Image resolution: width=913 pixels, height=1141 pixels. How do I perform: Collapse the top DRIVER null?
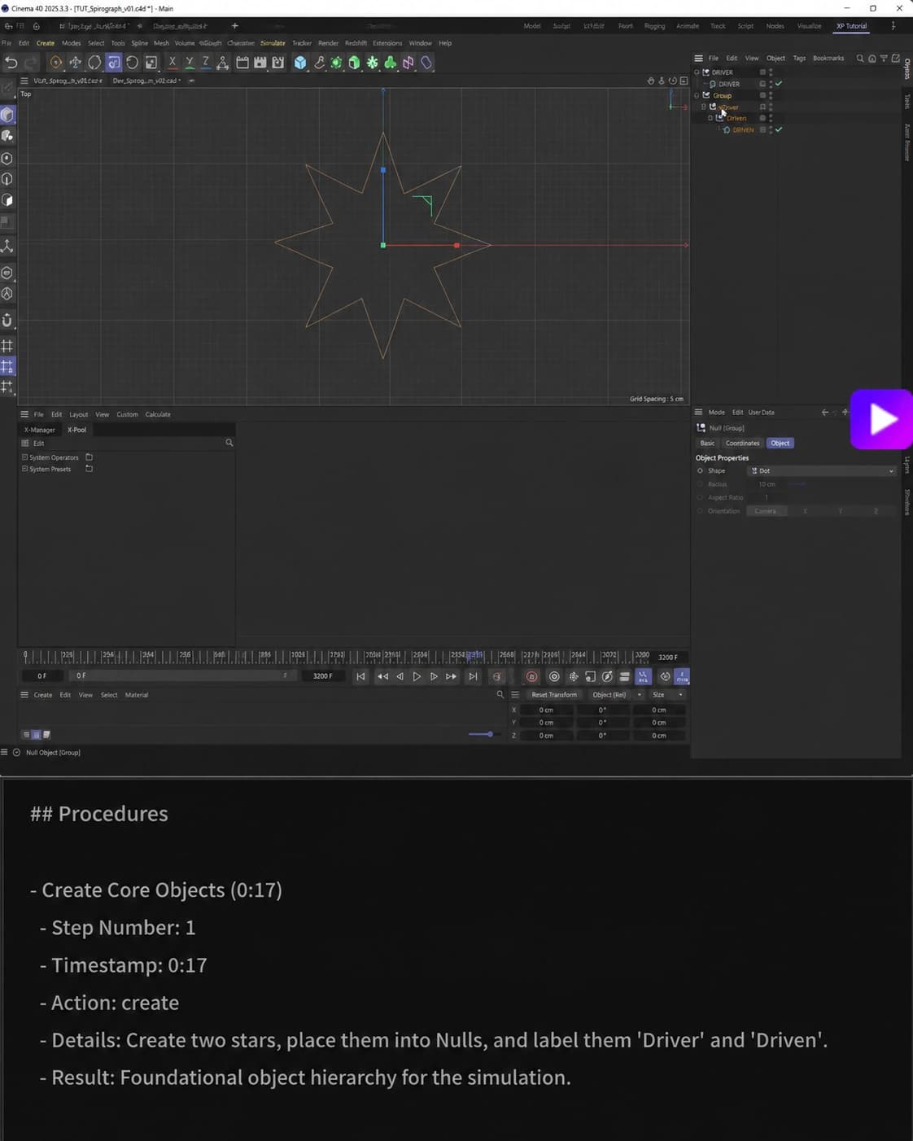(x=697, y=72)
